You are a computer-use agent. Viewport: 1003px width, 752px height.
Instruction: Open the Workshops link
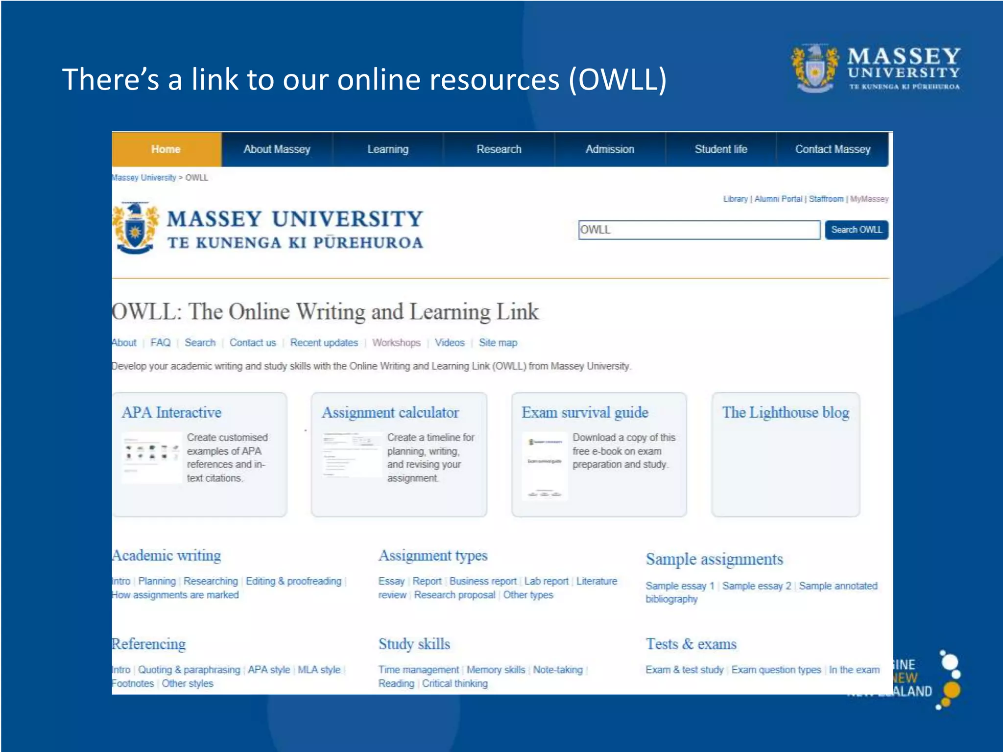click(396, 343)
